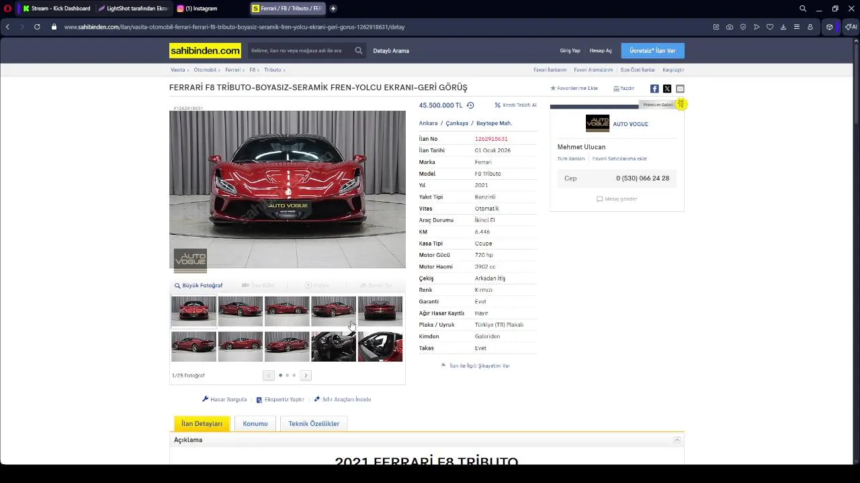
Task: Click the Giriş Yap login link
Action: click(x=570, y=51)
